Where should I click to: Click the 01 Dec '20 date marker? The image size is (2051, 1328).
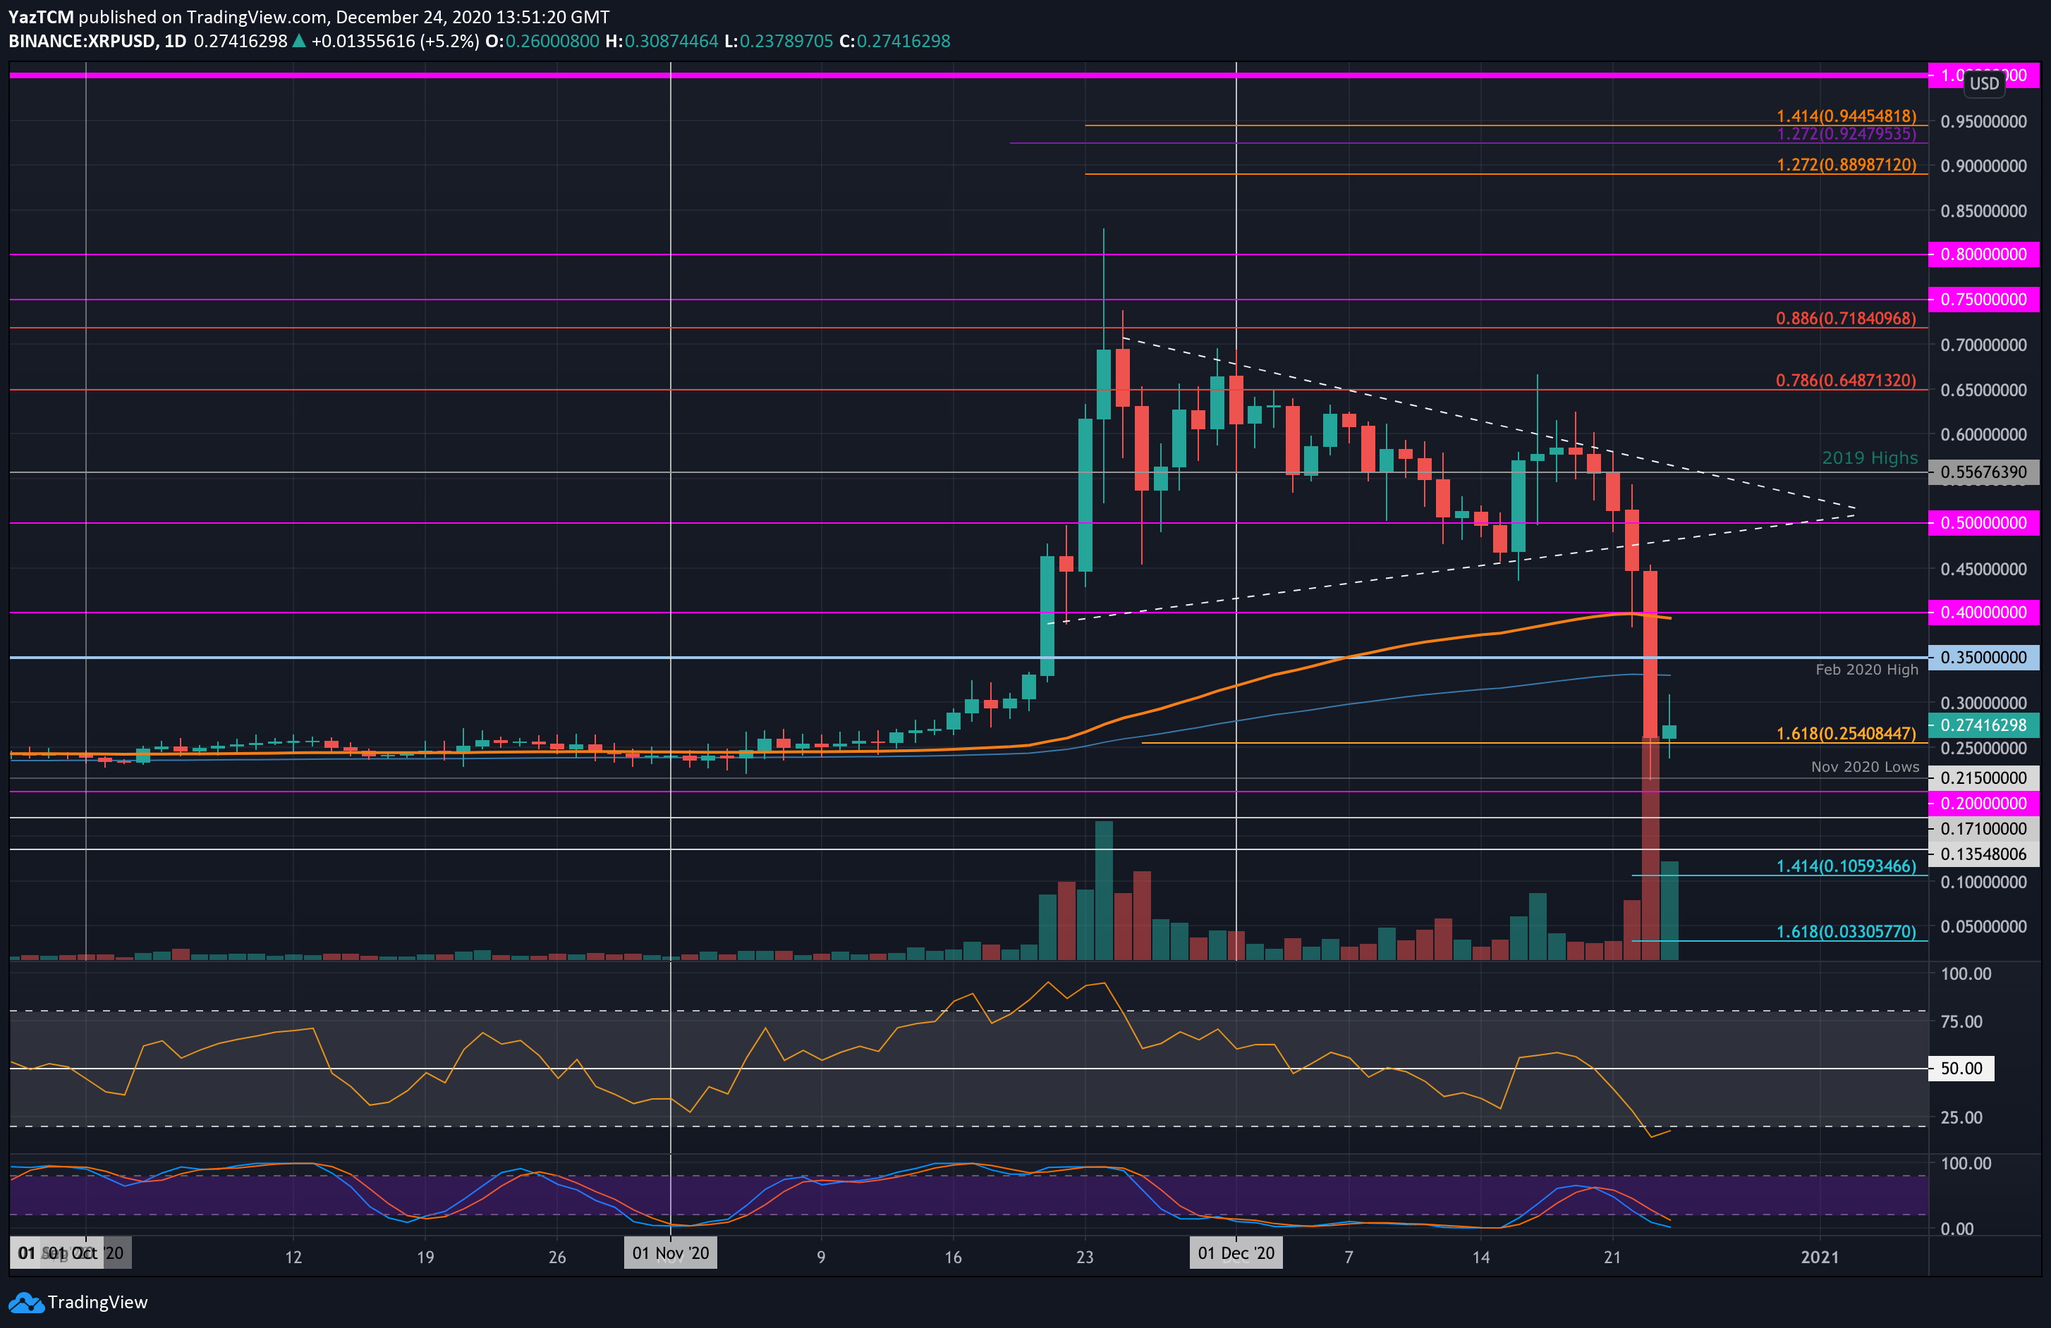pos(1236,1253)
